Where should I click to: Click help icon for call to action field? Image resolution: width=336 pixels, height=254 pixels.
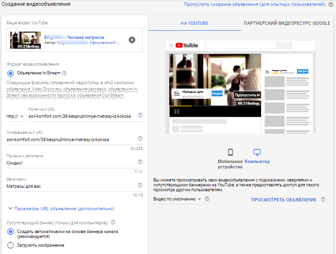140,162
